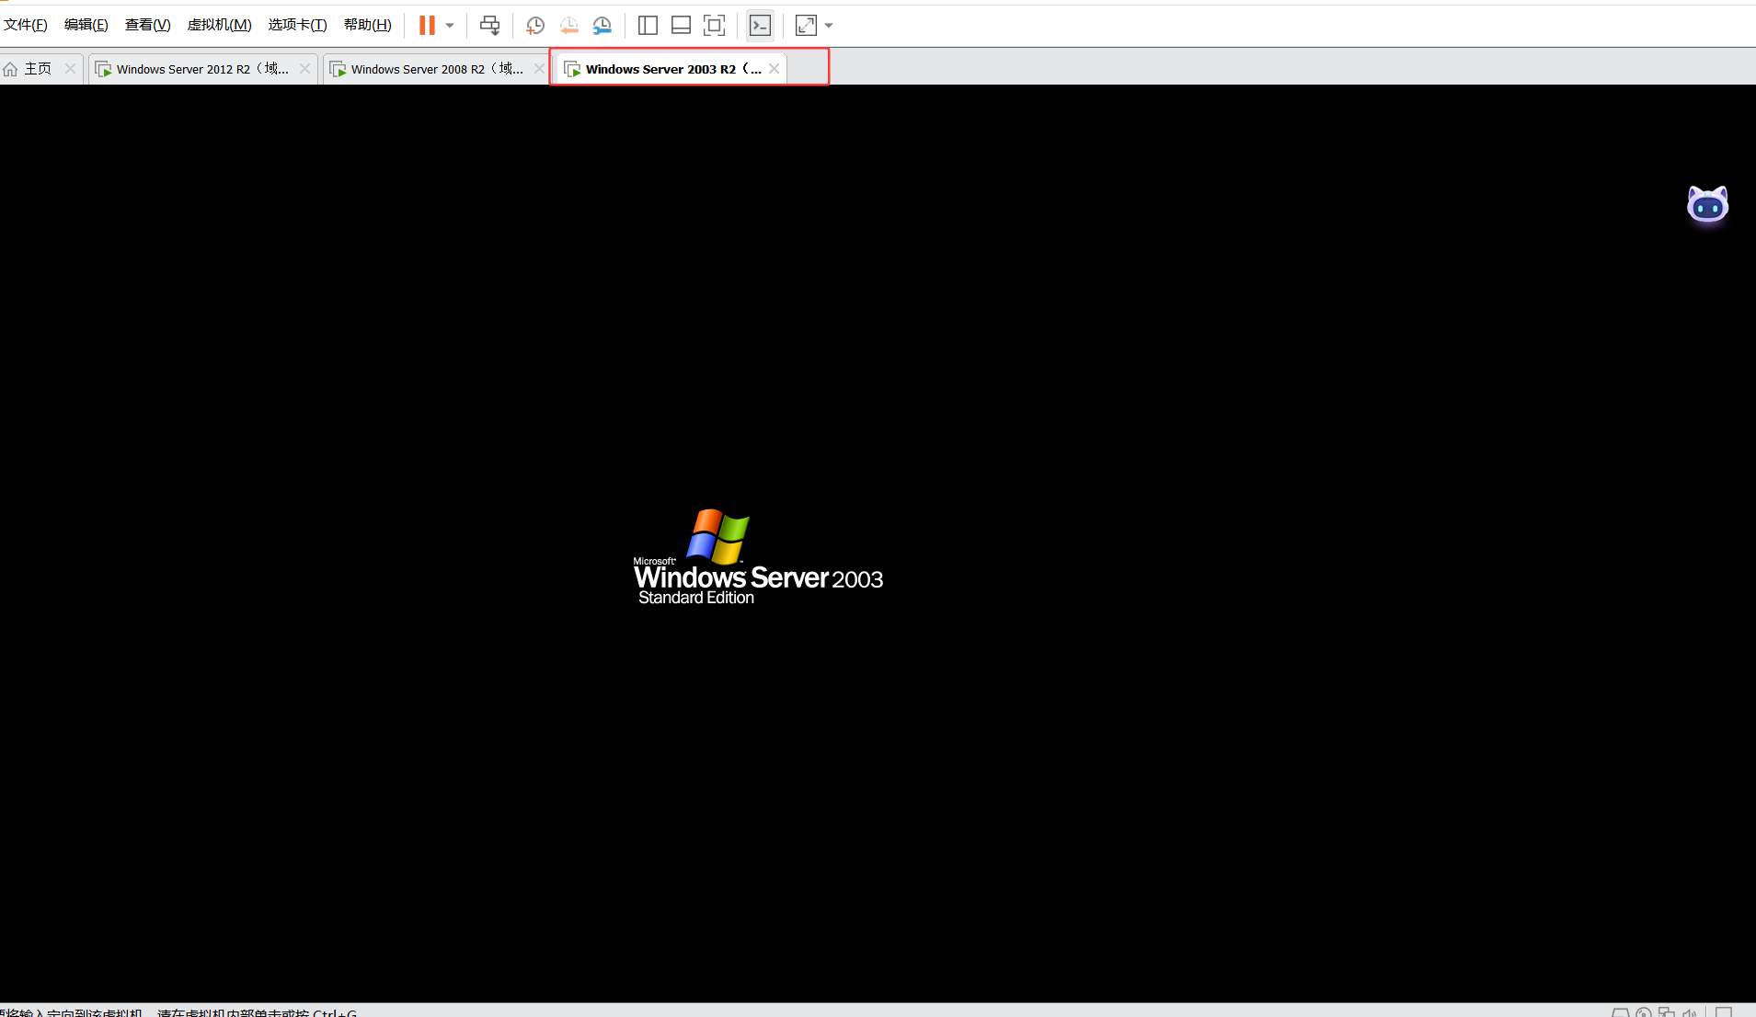Enter full screen mode

tap(714, 26)
